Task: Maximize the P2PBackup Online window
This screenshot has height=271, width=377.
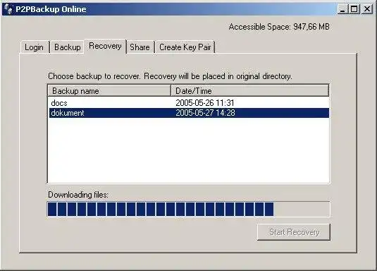Action: pyautogui.click(x=354, y=9)
